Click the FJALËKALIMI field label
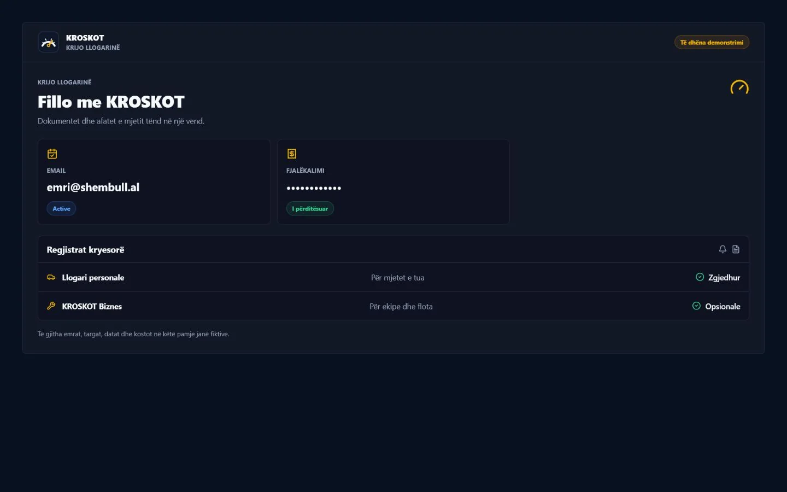 [x=306, y=171]
